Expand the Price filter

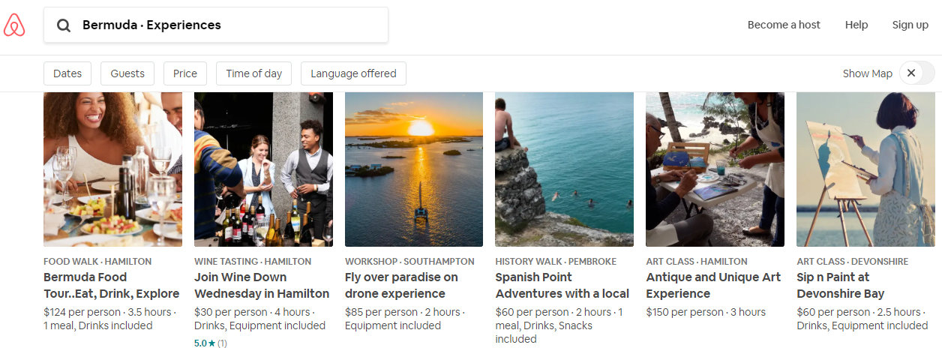coord(185,73)
